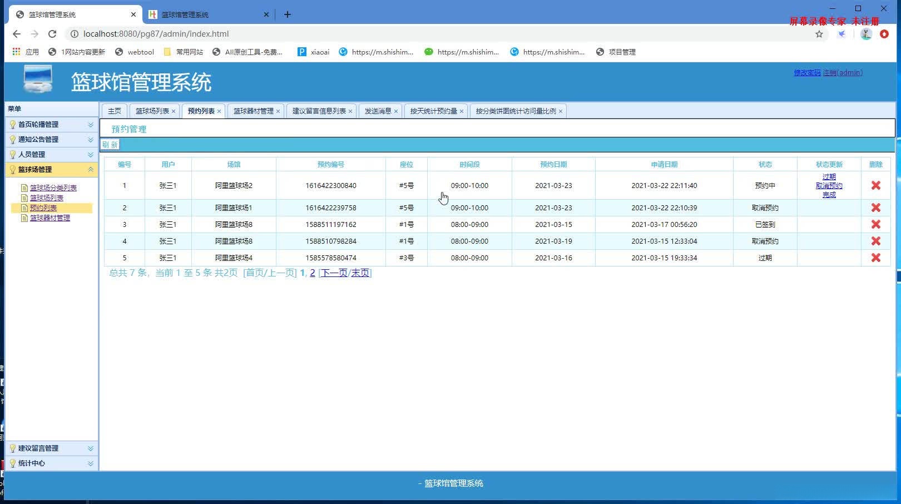901x504 pixels.
Task: Click the 刷新 refresh button above the table
Action: [110, 144]
